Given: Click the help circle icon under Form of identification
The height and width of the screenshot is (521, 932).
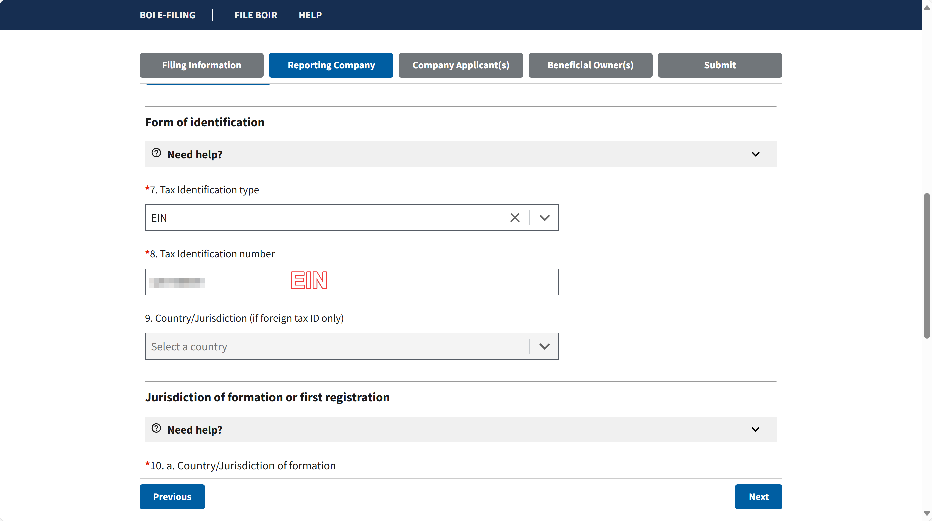Looking at the screenshot, I should pos(156,153).
